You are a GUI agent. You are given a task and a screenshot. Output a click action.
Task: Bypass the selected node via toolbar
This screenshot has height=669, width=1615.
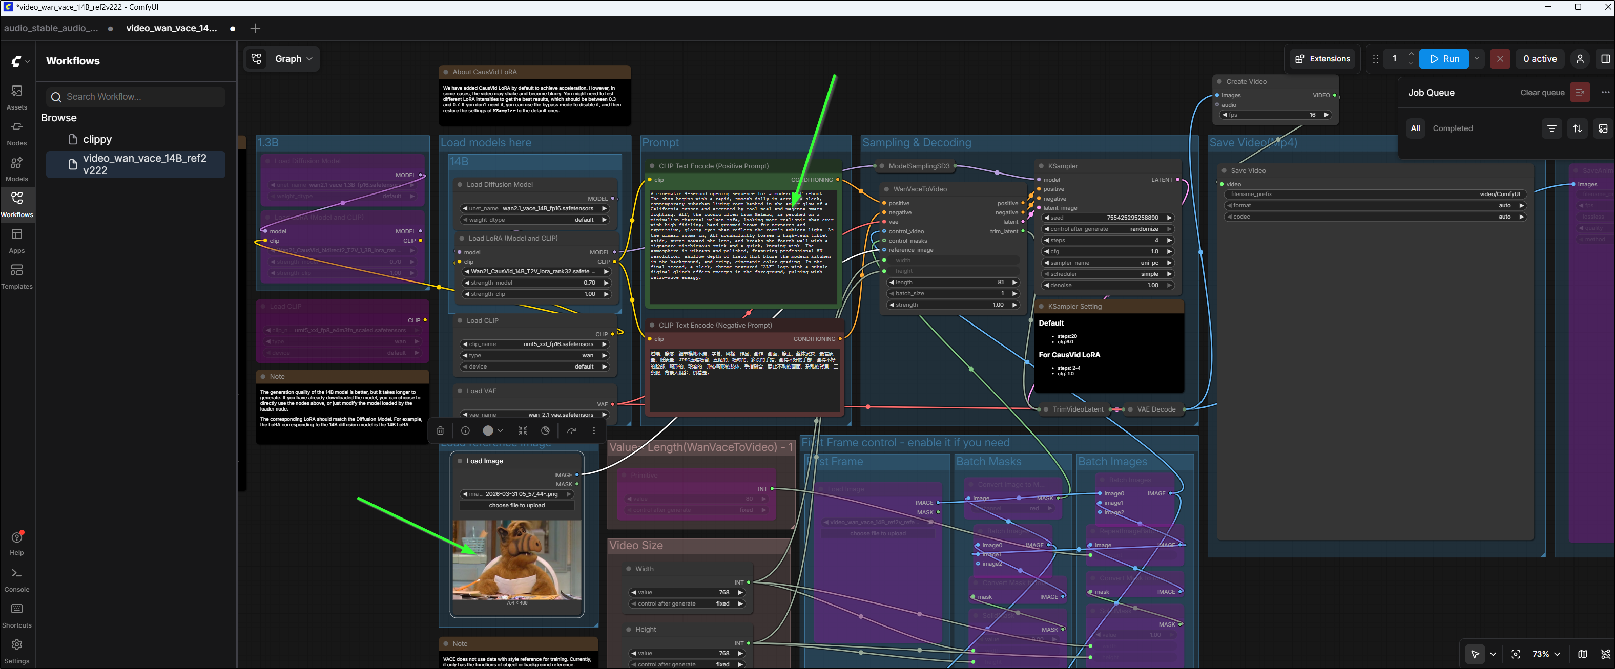(x=571, y=430)
